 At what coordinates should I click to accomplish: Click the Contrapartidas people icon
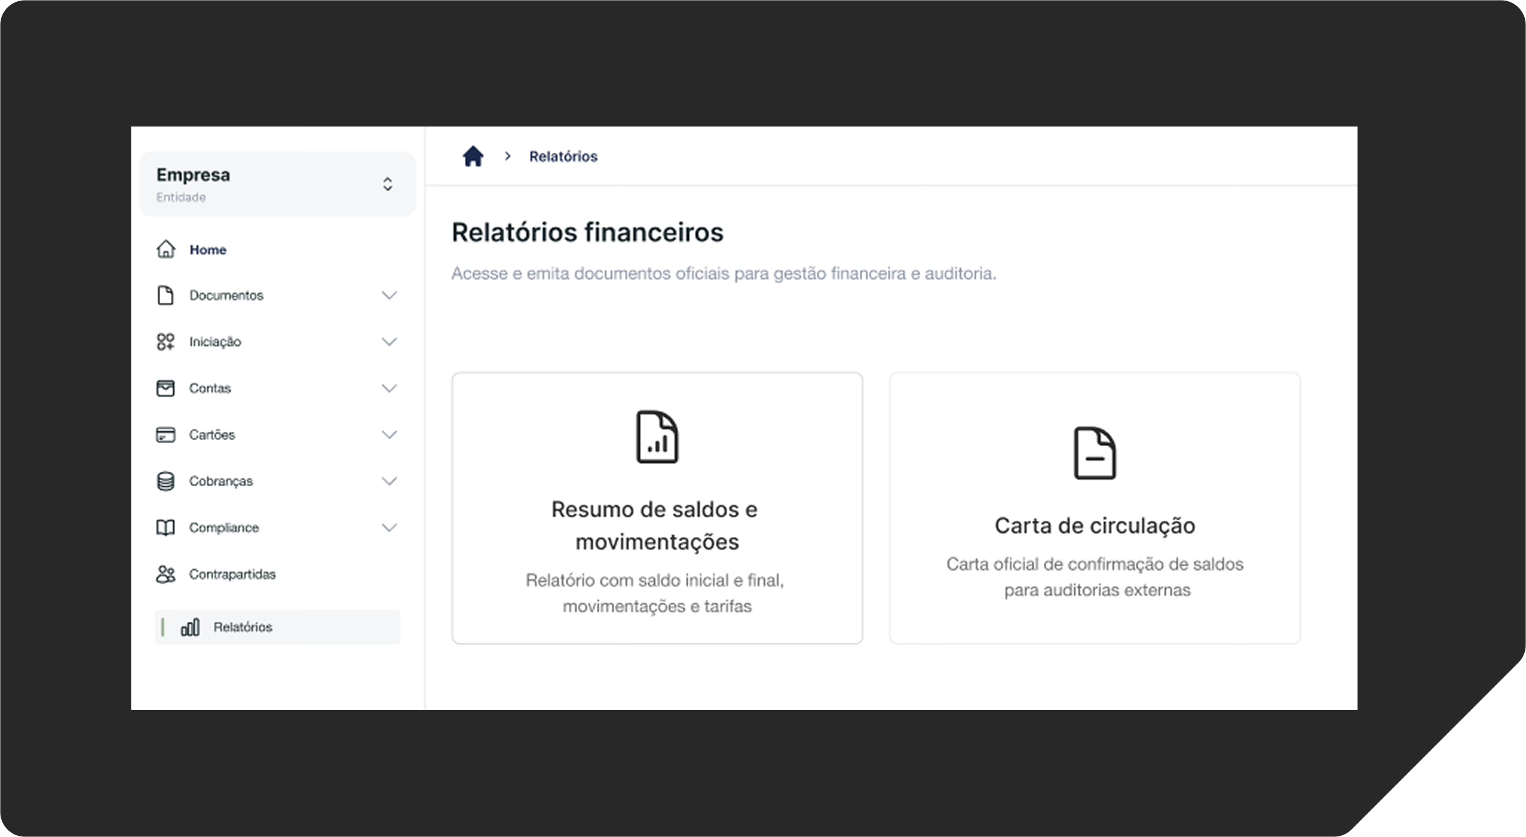(x=165, y=574)
